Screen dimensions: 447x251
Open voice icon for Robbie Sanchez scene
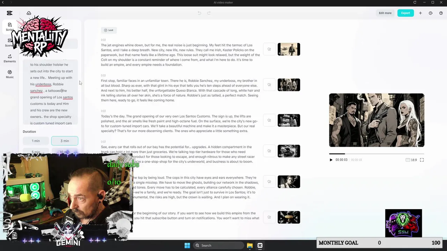269,85
